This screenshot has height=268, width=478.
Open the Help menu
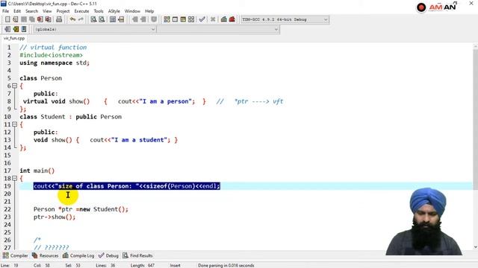149,11
